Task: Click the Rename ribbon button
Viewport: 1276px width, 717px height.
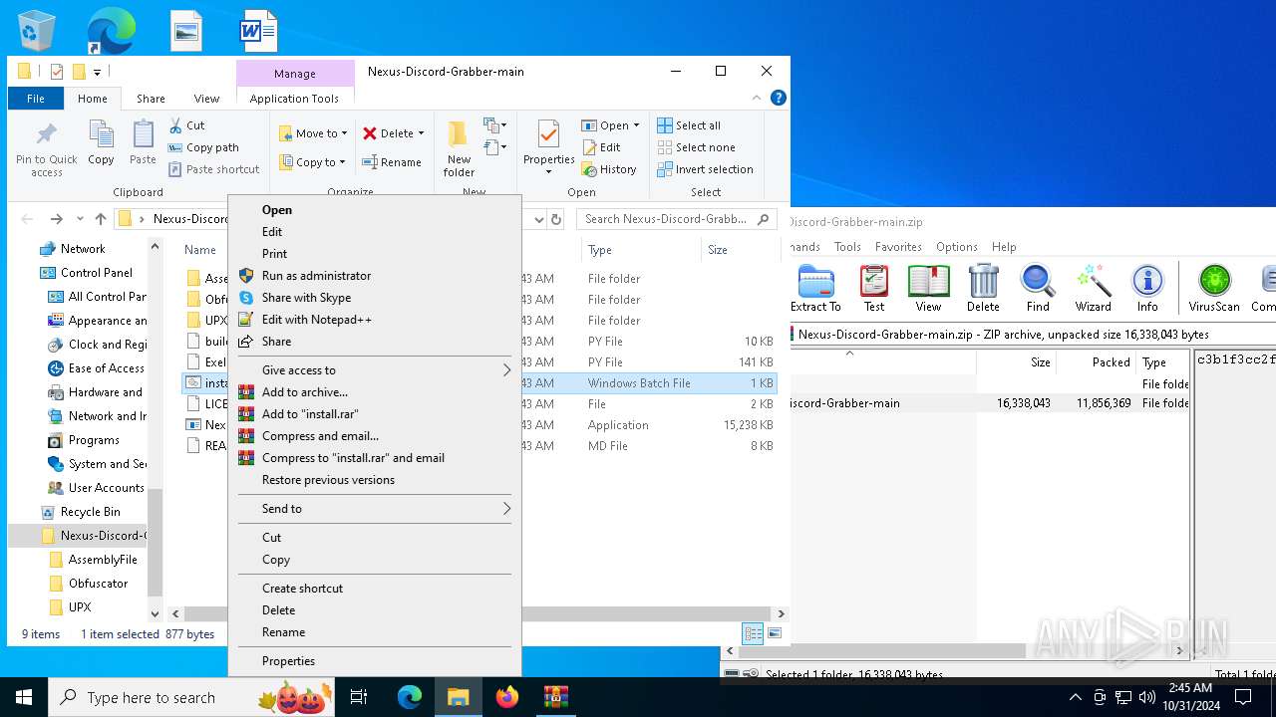Action: pos(392,162)
